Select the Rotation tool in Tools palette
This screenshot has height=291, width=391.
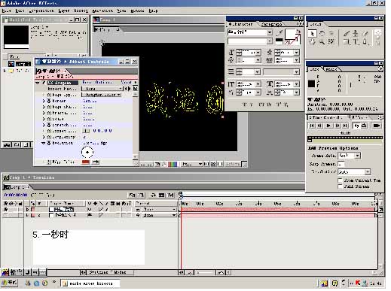click(x=322, y=34)
